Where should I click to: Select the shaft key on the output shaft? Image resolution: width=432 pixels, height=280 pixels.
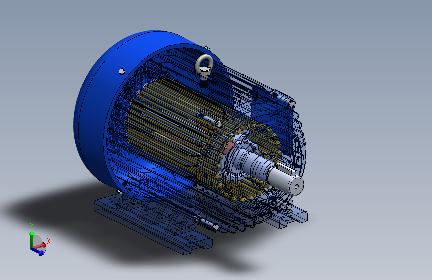(x=287, y=169)
